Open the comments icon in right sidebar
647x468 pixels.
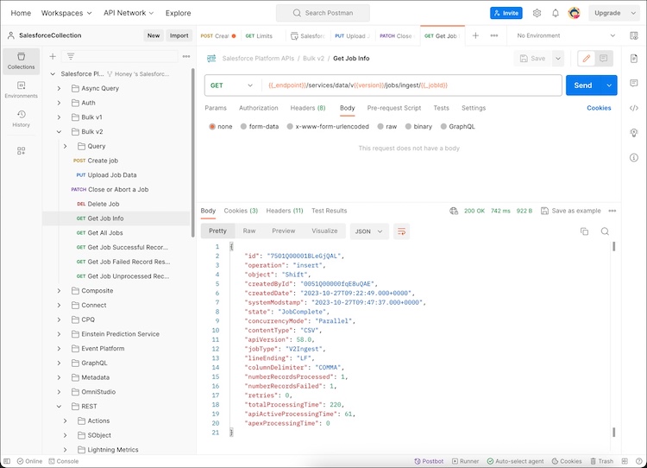coord(634,83)
